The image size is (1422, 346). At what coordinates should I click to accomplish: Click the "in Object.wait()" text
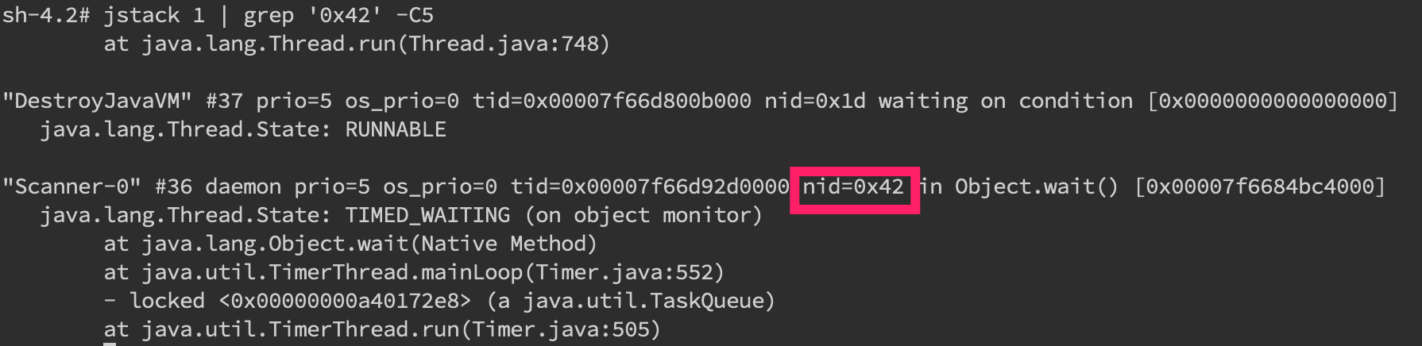(1019, 186)
